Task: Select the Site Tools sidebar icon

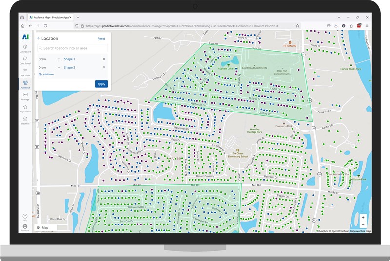Action: tap(25, 71)
